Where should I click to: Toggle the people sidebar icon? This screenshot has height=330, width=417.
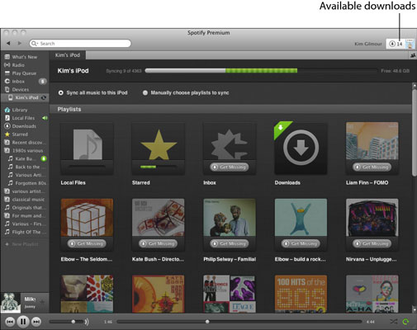(413, 55)
